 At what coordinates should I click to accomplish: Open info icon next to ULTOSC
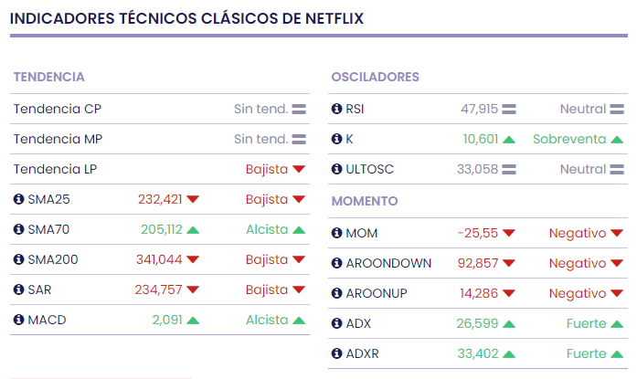tap(336, 169)
